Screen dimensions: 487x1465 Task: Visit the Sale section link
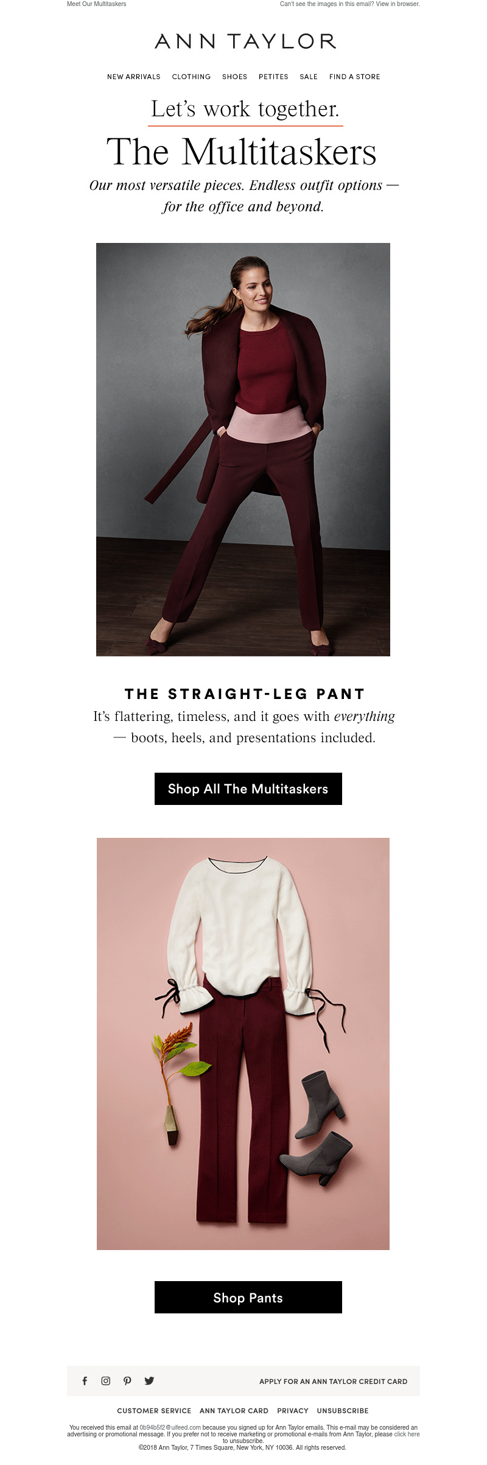309,77
